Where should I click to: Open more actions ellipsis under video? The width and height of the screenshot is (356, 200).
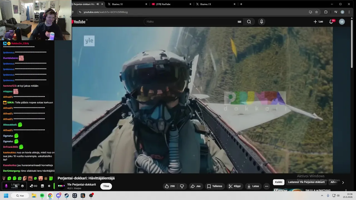coord(266,186)
